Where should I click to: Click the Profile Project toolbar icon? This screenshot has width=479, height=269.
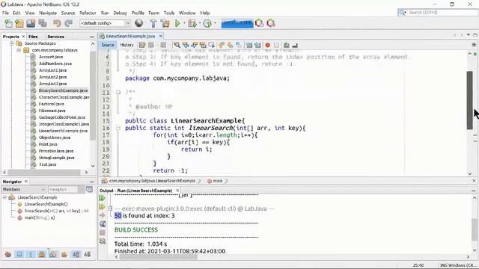pyautogui.click(x=207, y=23)
